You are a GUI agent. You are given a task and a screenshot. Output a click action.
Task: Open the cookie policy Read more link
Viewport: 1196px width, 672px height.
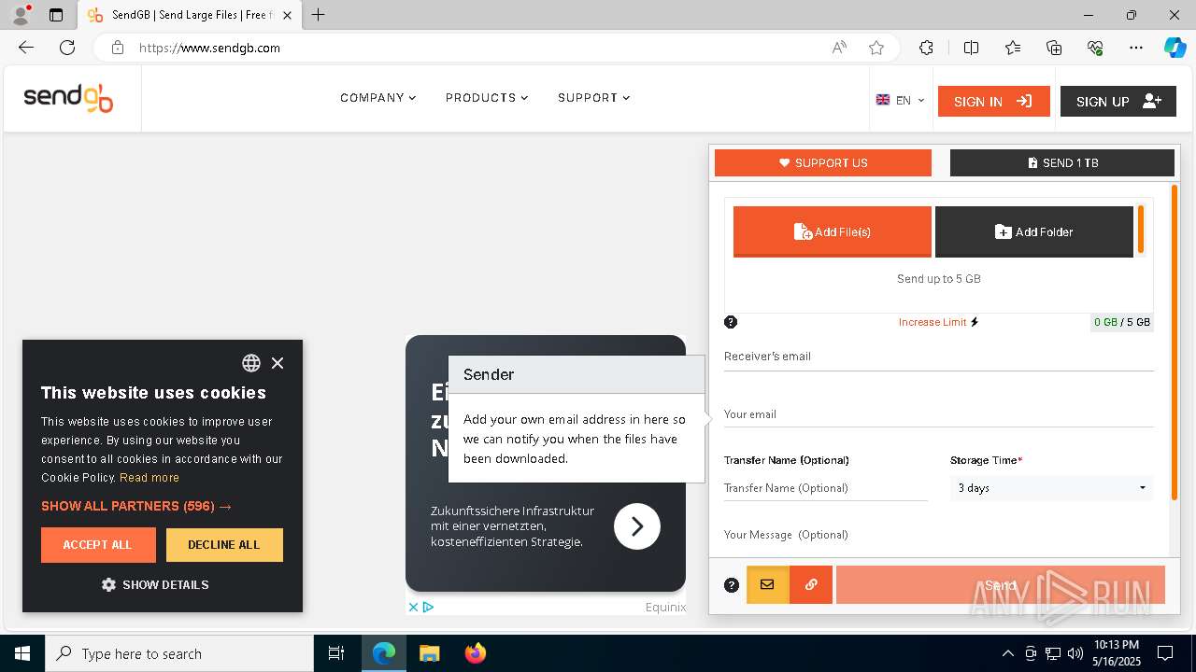(x=149, y=477)
